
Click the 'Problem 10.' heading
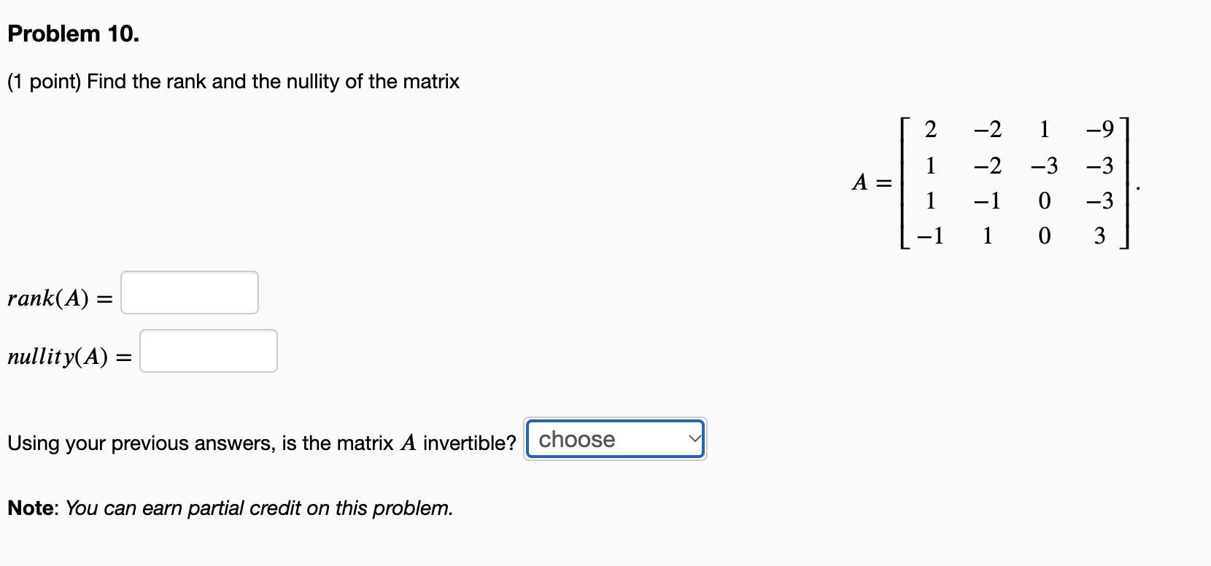73,34
